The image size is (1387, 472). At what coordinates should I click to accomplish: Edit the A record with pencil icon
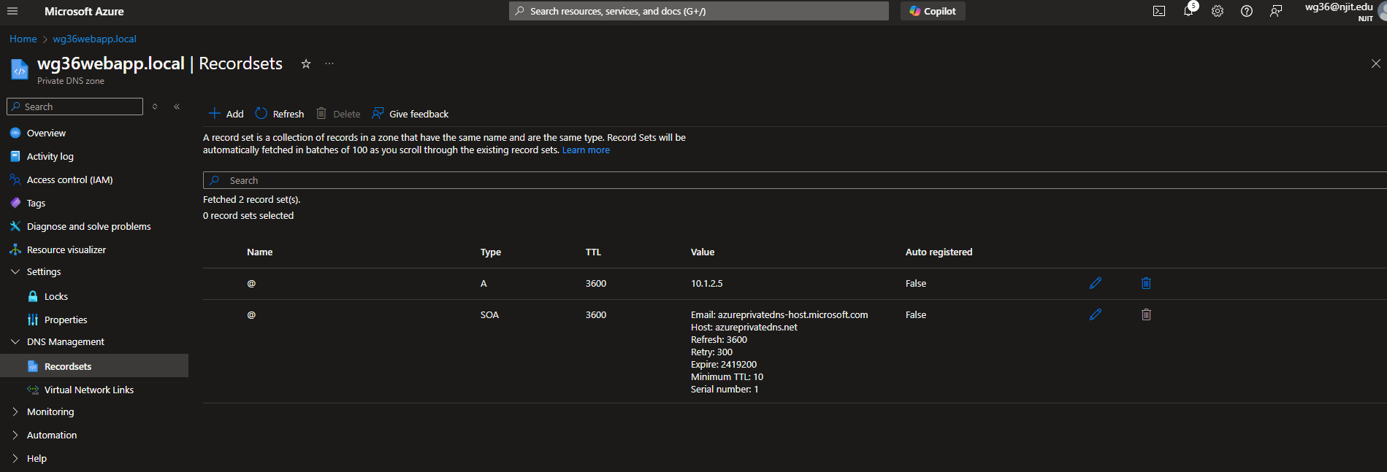click(x=1095, y=283)
